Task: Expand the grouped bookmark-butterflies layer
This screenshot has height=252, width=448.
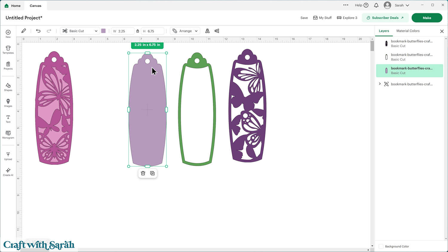Action: pyautogui.click(x=380, y=84)
